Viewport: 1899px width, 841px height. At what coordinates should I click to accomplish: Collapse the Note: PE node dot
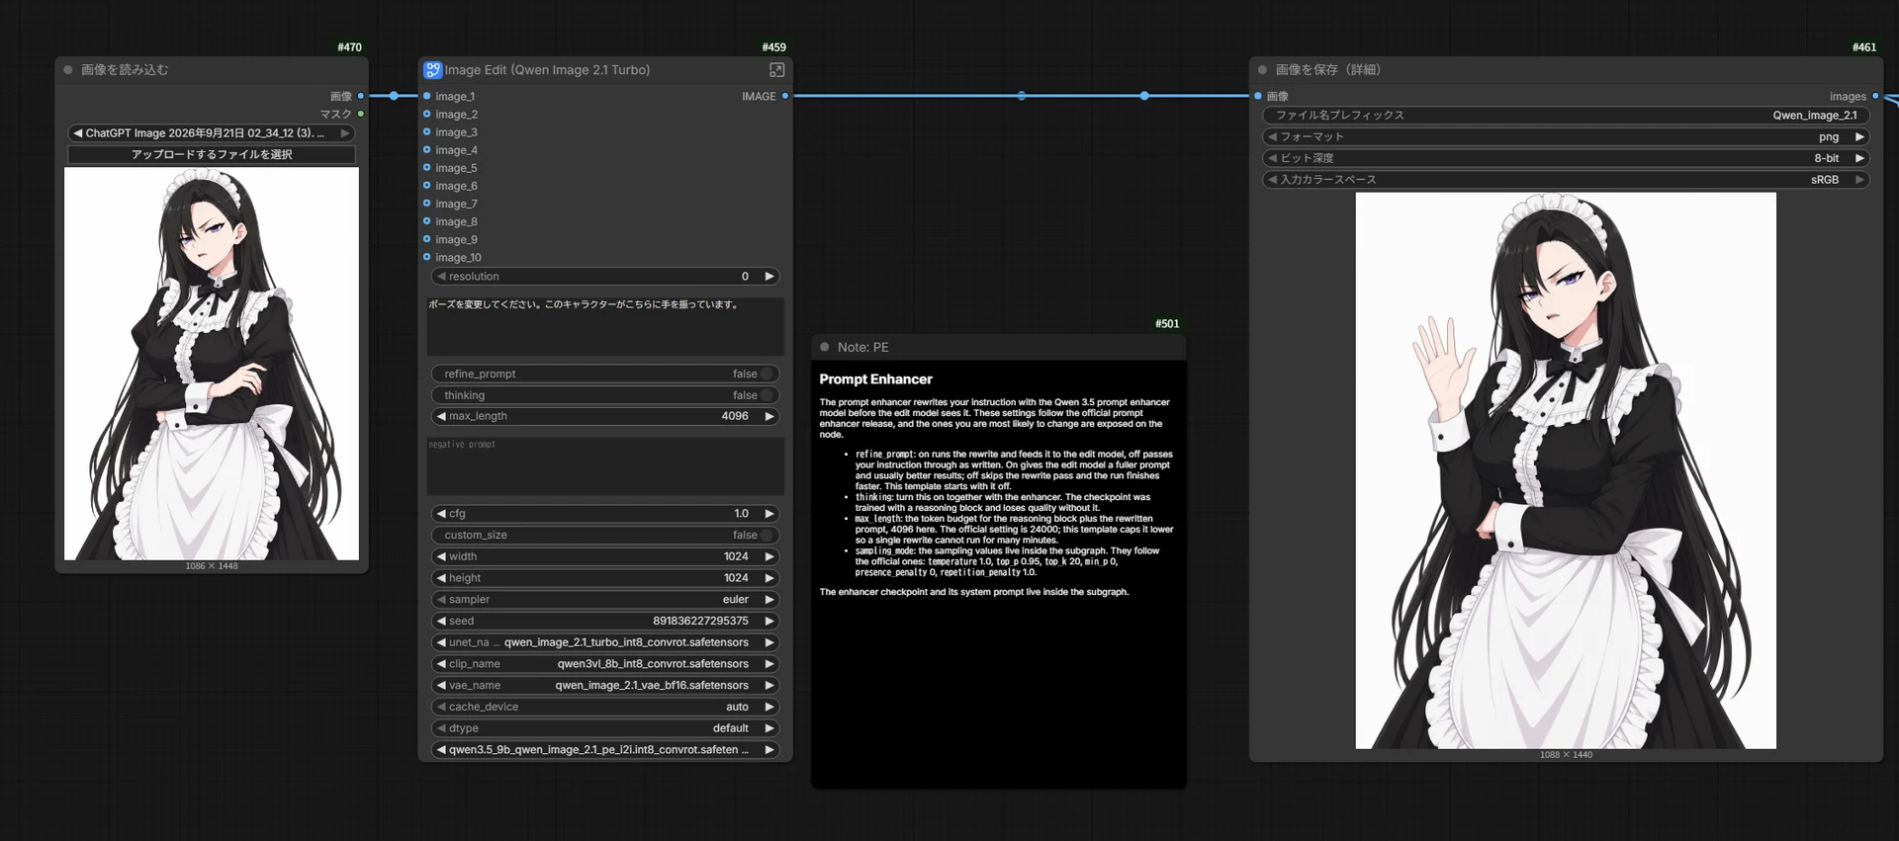825,347
